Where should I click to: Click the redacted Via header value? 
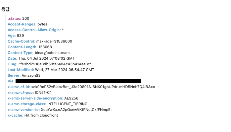(x=78, y=81)
